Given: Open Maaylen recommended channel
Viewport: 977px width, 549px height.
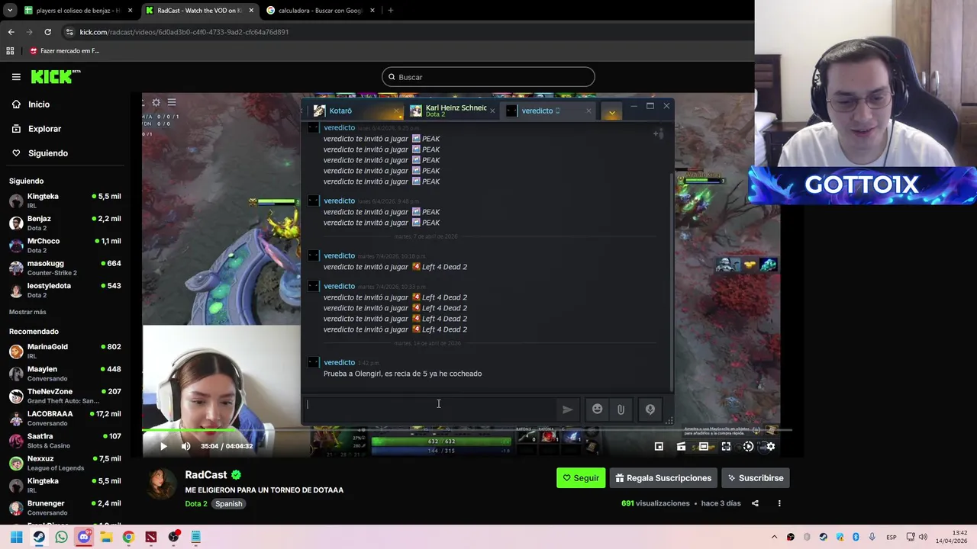Looking at the screenshot, I should coord(65,373).
